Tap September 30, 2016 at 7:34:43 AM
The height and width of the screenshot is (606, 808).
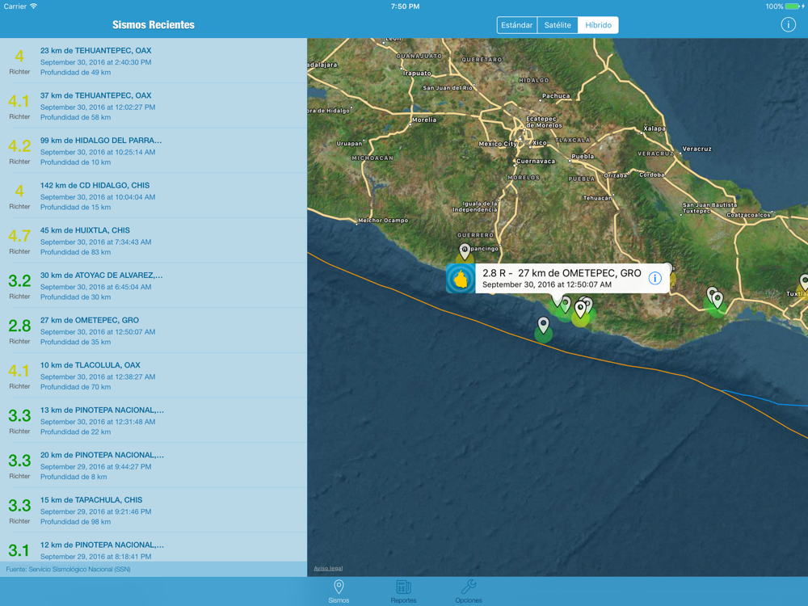coord(96,242)
